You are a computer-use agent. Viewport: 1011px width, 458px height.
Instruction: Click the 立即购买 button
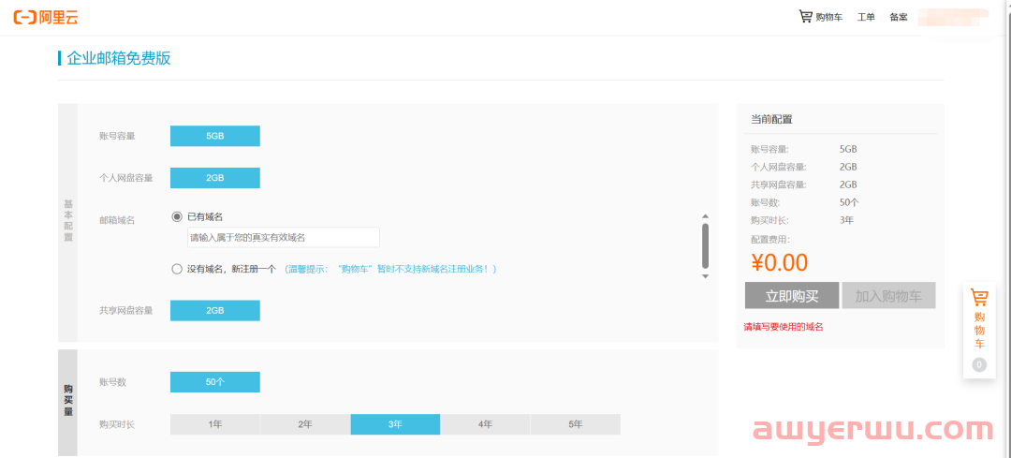(x=791, y=296)
